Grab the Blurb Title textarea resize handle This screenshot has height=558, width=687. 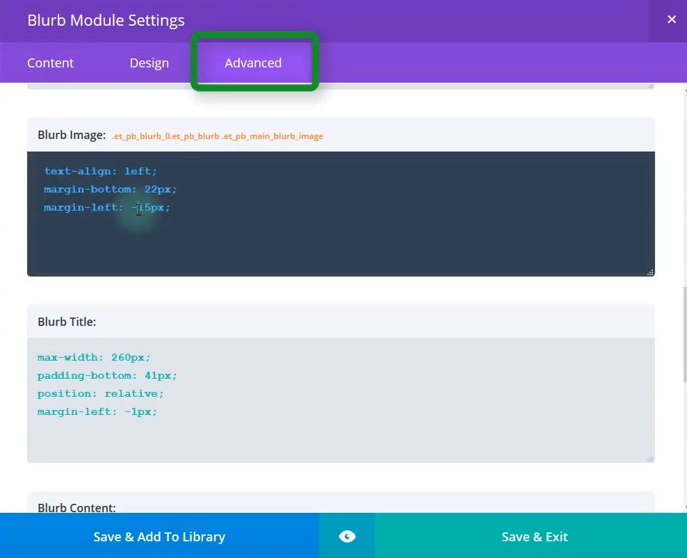click(650, 459)
